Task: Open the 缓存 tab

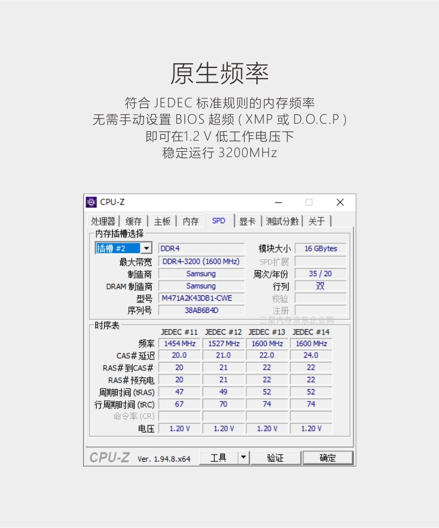Action: click(133, 221)
